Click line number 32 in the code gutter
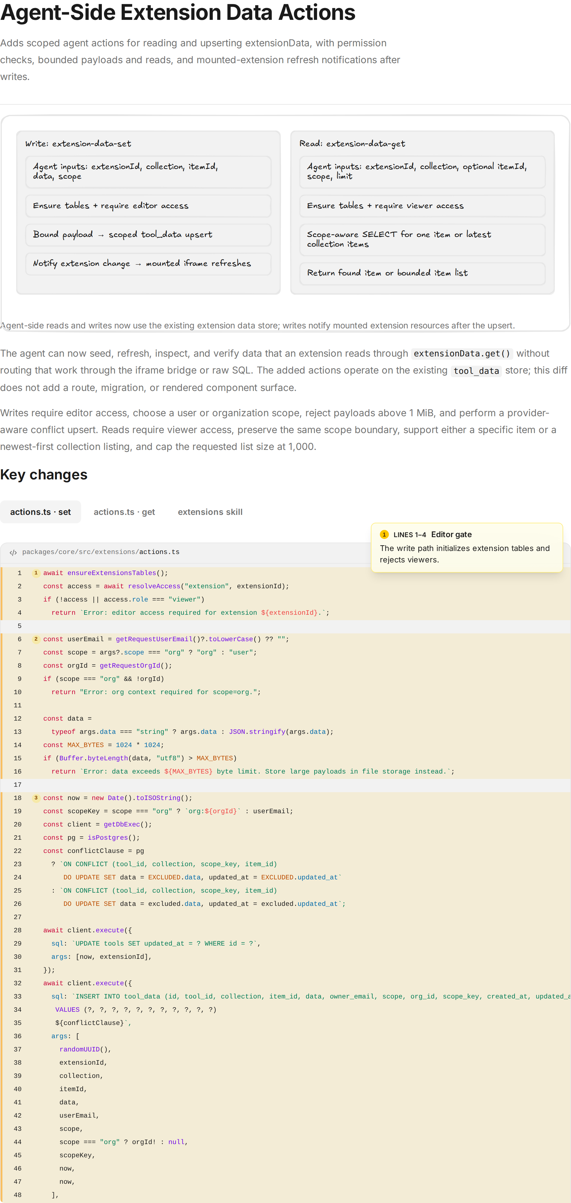 pyautogui.click(x=18, y=983)
